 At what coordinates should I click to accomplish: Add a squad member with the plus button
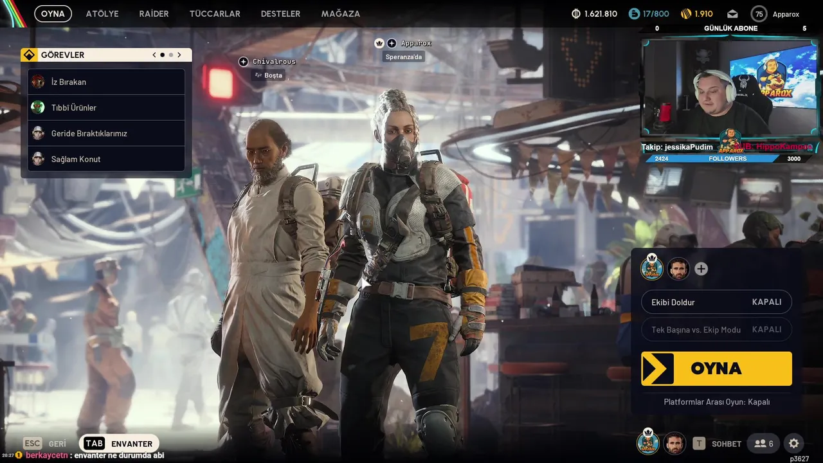click(x=701, y=269)
